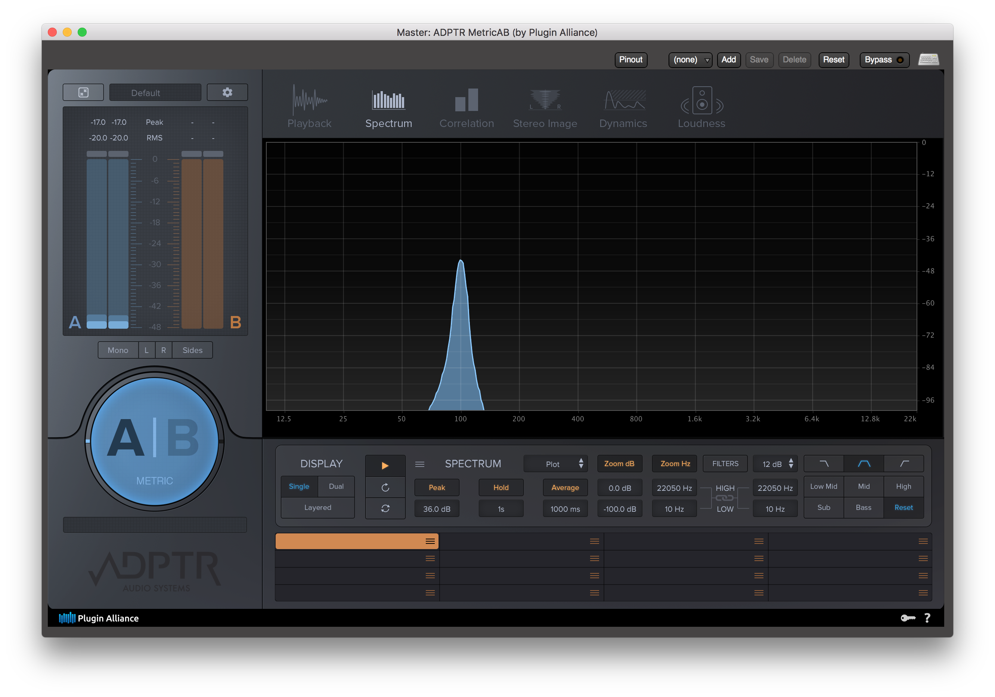This screenshot has width=995, height=697.
Task: Select the orange highlighted track slot
Action: coord(357,541)
